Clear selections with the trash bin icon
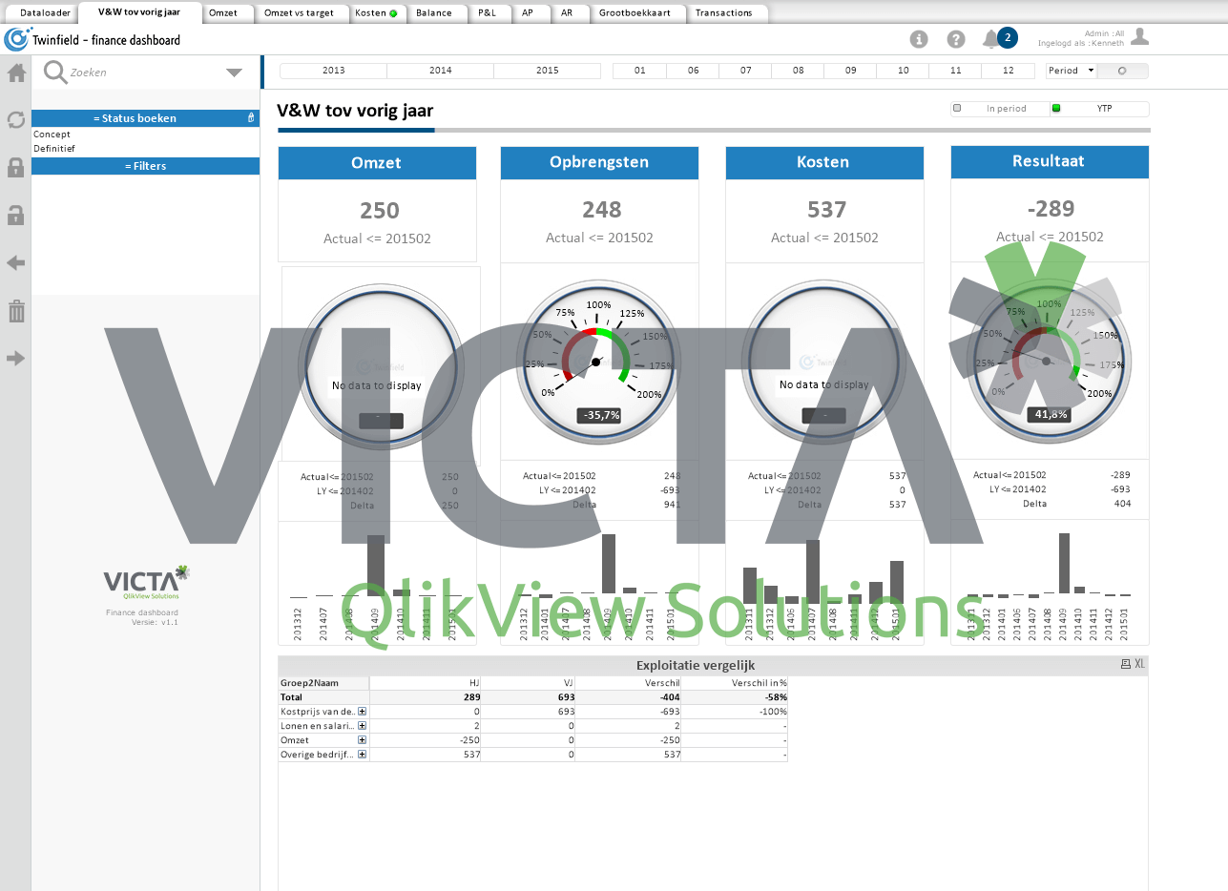1228x891 pixels. click(x=15, y=311)
